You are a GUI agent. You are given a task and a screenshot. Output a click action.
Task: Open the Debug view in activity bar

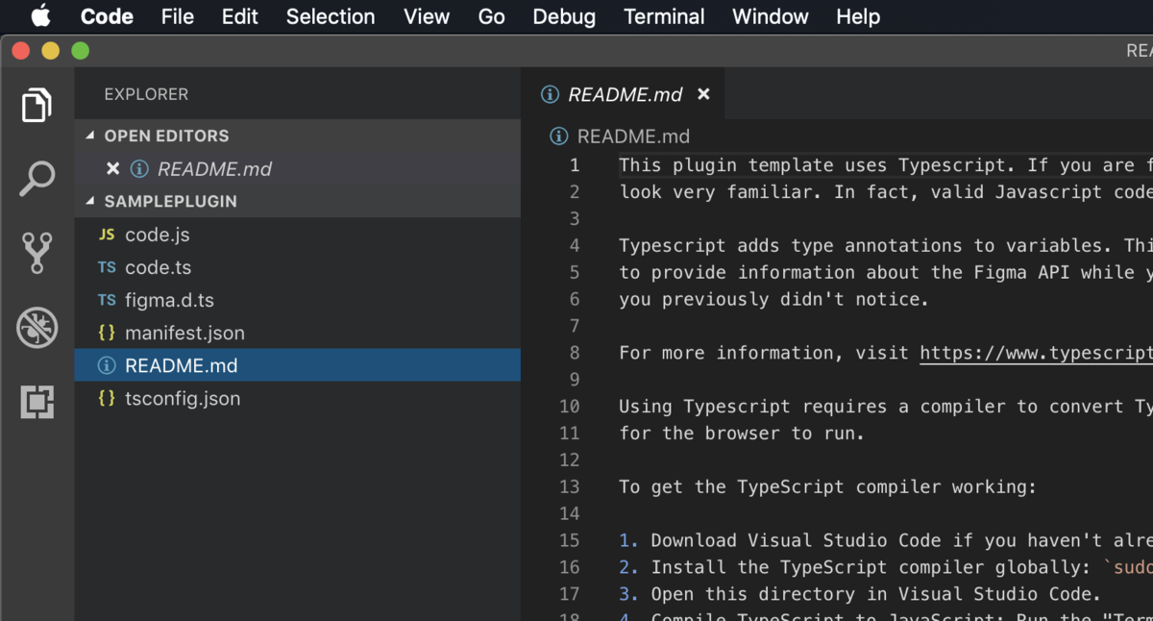[37, 328]
